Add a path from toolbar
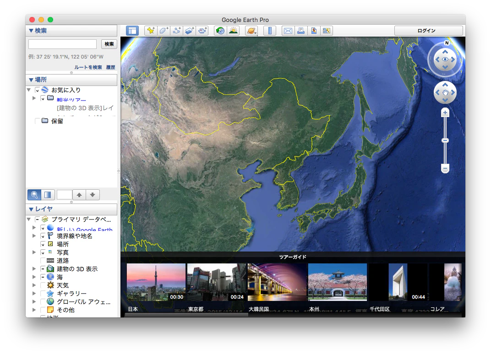The height and width of the screenshot is (354, 491). pyautogui.click(x=177, y=31)
